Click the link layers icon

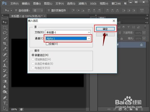pyautogui.click(x=109, y=109)
